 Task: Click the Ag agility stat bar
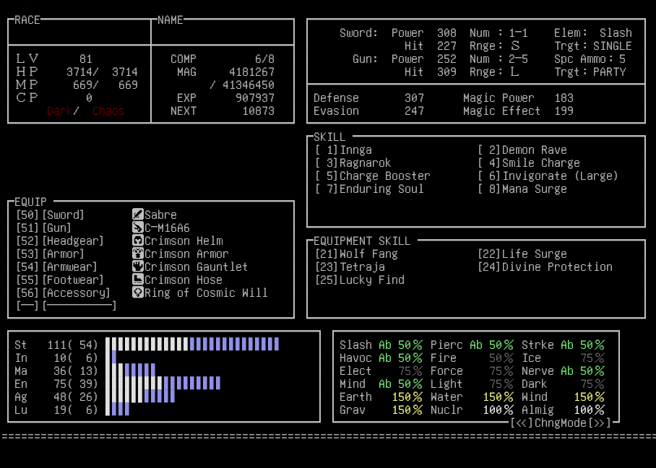pos(140,396)
